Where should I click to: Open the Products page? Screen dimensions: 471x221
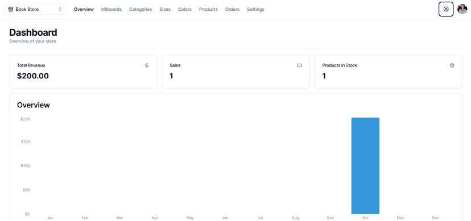point(208,9)
